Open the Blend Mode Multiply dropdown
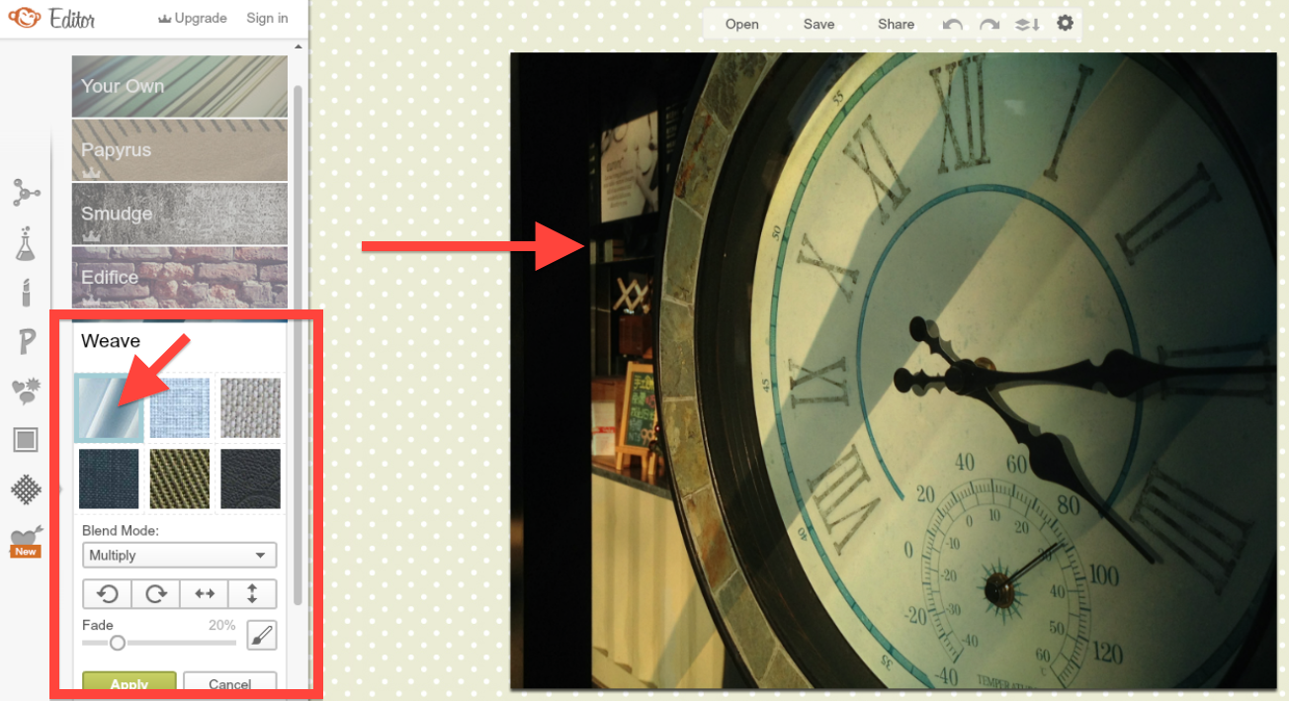The width and height of the screenshot is (1289, 701). [179, 555]
